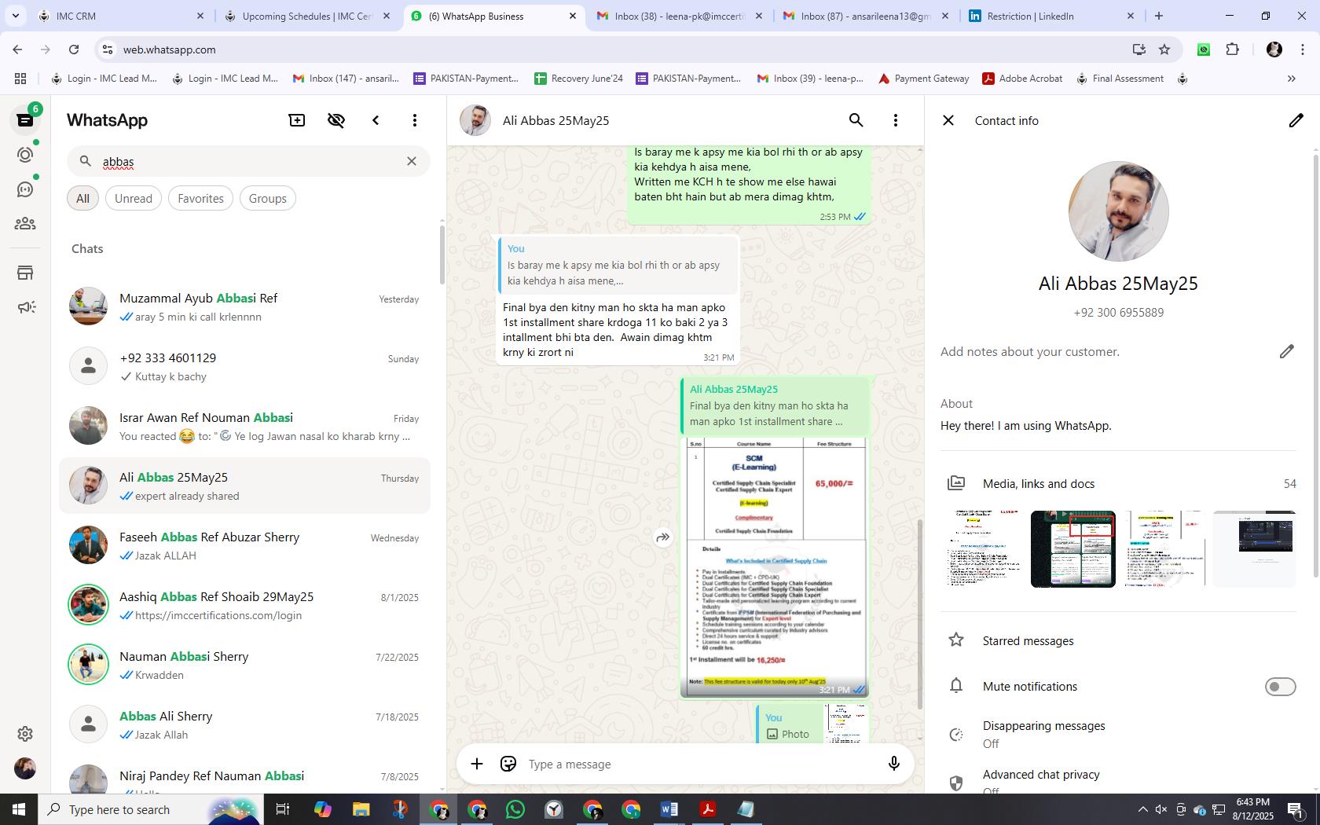Viewport: 1320px width, 825px height.
Task: Open the tab search dropdown arrow
Action: [16, 16]
